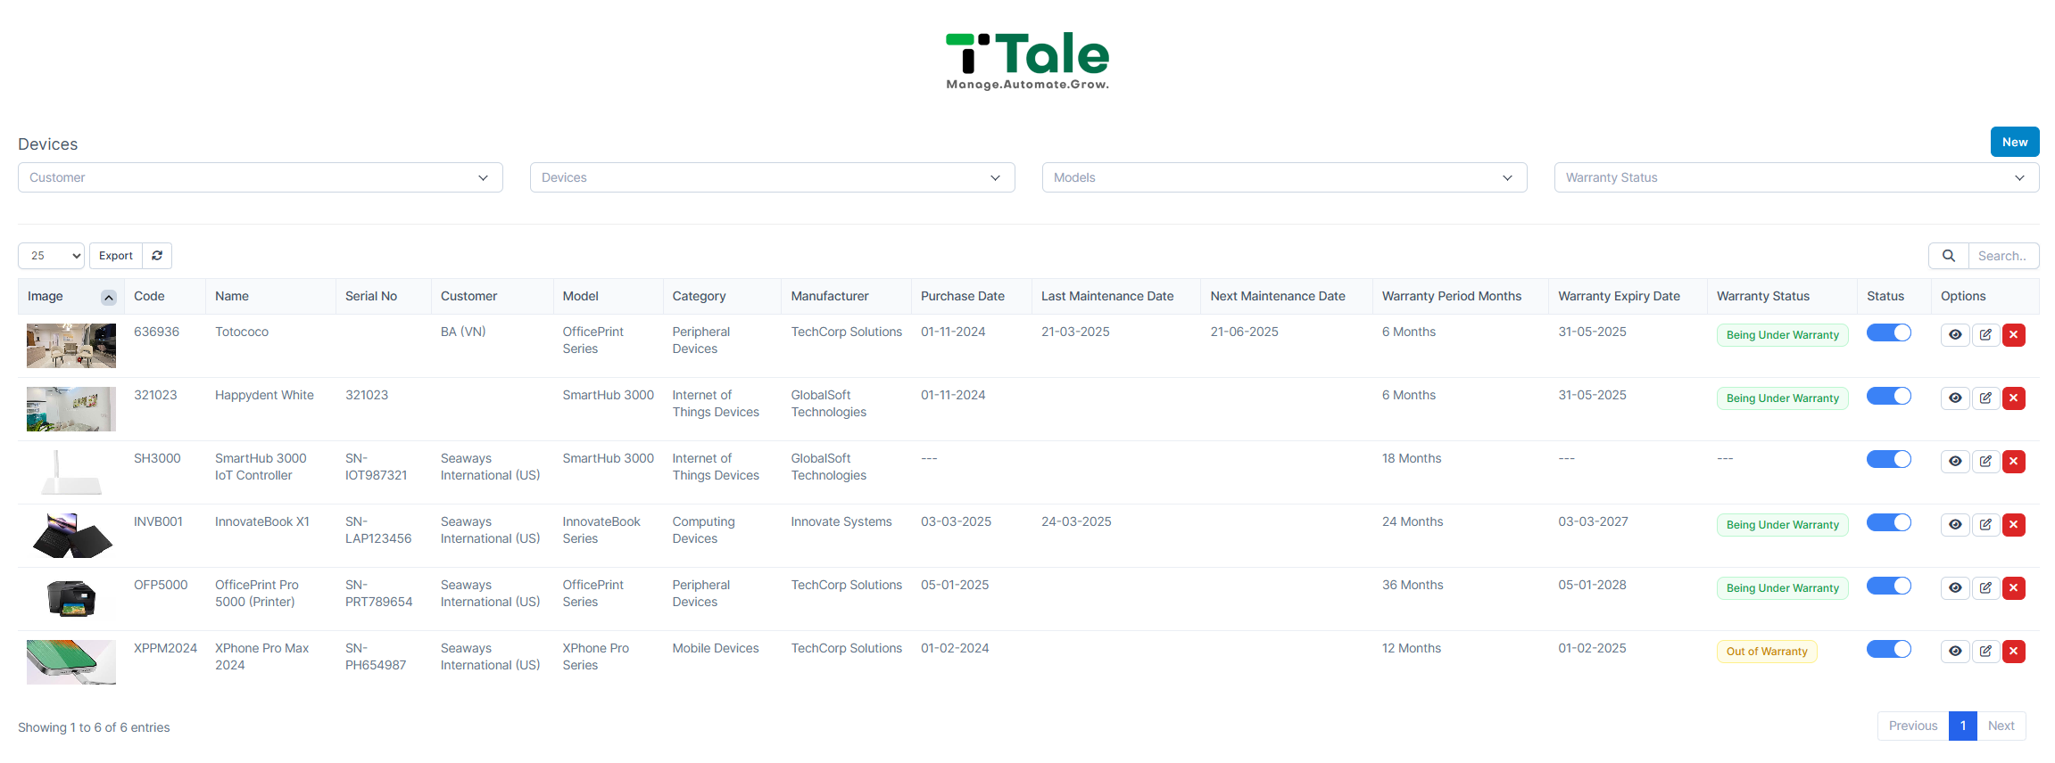Viewport: 2055px width, 763px height.
Task: Edit the Happydent White device
Action: point(1985,398)
